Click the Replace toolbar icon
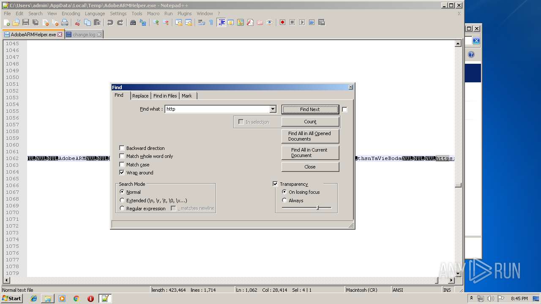Image resolution: width=541 pixels, height=304 pixels. click(143, 22)
